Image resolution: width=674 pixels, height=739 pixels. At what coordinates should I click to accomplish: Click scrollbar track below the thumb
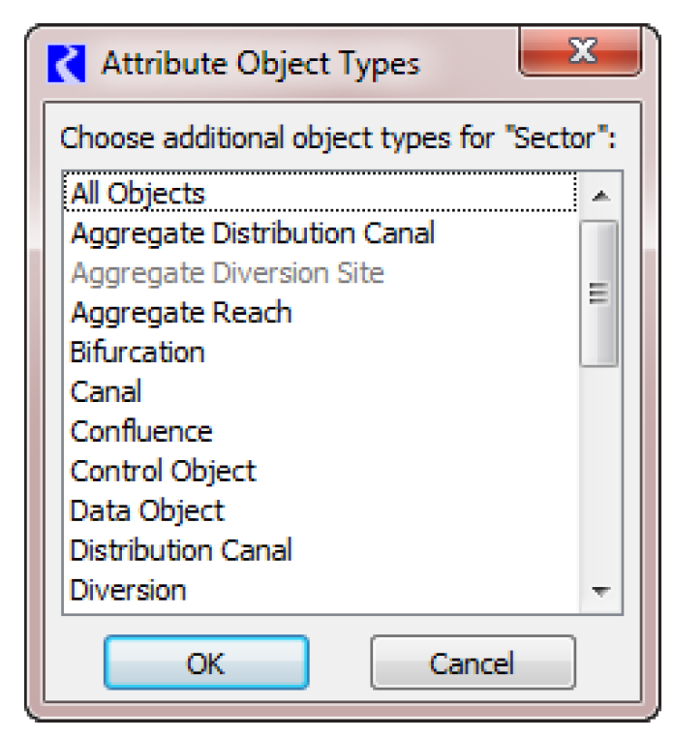tap(600, 475)
